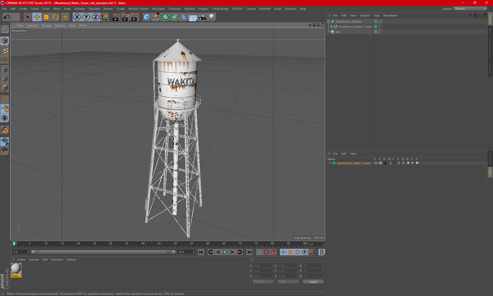
Task: Open the Array/MoGraph green flower icon
Action: [x=175, y=17]
